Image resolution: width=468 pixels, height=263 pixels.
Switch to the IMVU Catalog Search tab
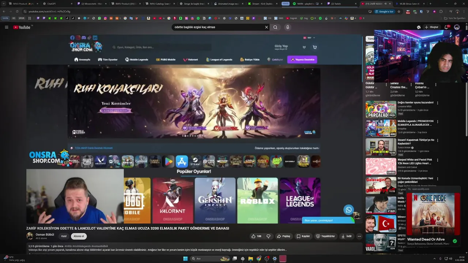(160, 4)
